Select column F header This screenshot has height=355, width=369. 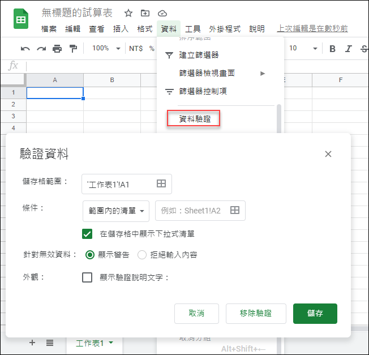[340, 80]
